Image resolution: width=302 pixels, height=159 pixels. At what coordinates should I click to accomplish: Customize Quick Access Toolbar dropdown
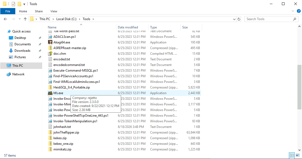click(24, 4)
